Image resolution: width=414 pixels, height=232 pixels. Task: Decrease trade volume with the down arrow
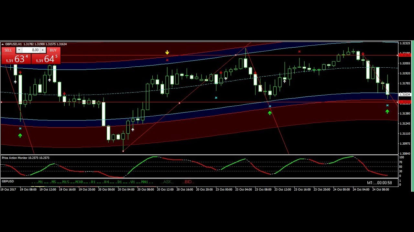19,50
